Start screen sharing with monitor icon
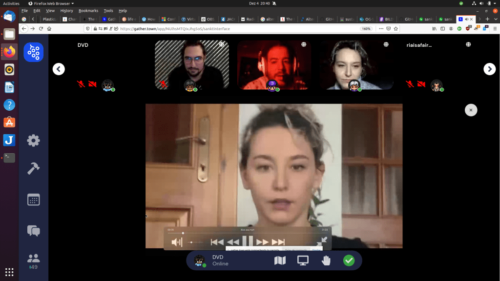500x281 pixels. [x=303, y=261]
